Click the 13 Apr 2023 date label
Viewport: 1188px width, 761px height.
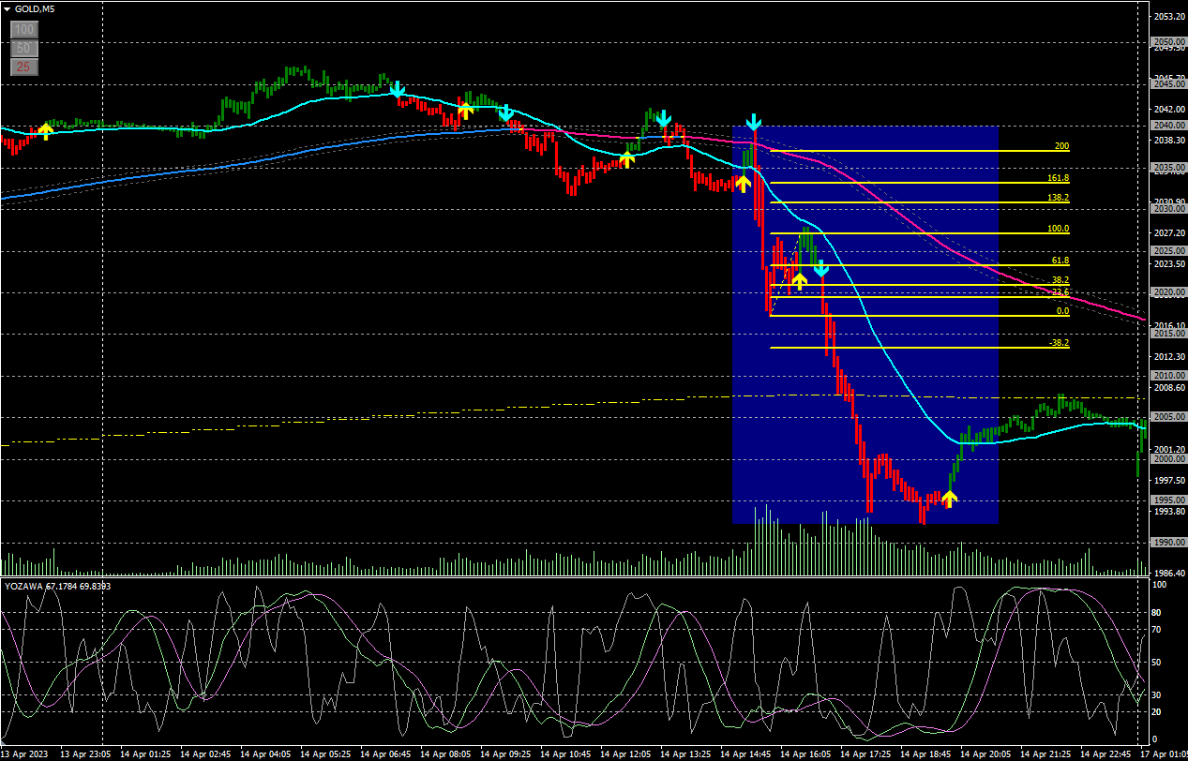25,754
